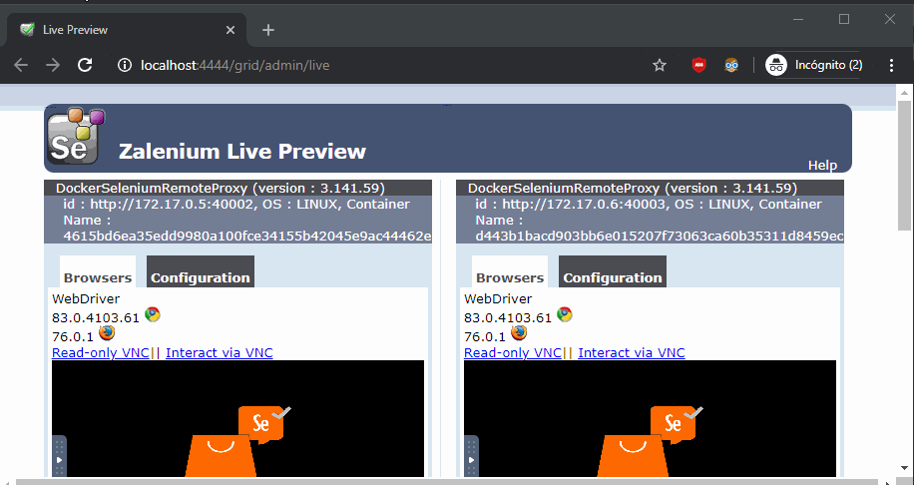Reload the page
Viewport: 914px width, 485px height.
tap(85, 65)
